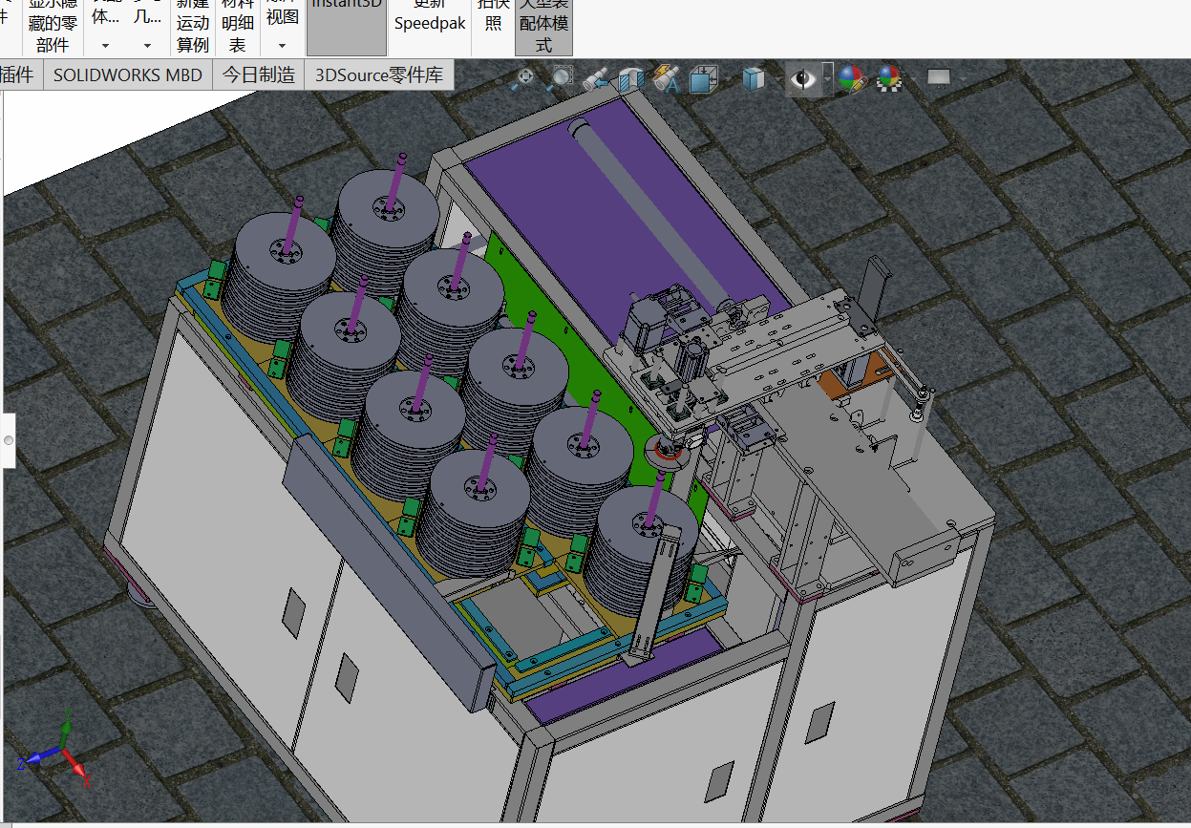This screenshot has width=1191, height=828.
Task: Click 新建运动算例 command
Action: click(193, 27)
